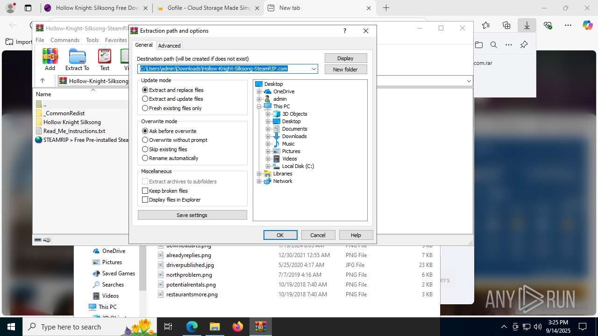Expand the OneDrive tree node
598x336 pixels.
(259, 91)
